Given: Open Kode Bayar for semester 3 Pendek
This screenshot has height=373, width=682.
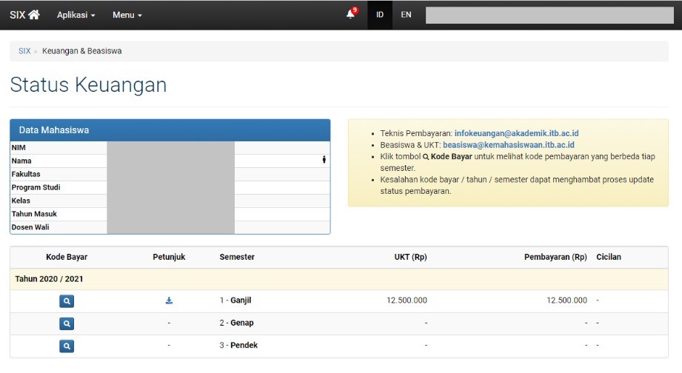Looking at the screenshot, I should point(67,346).
